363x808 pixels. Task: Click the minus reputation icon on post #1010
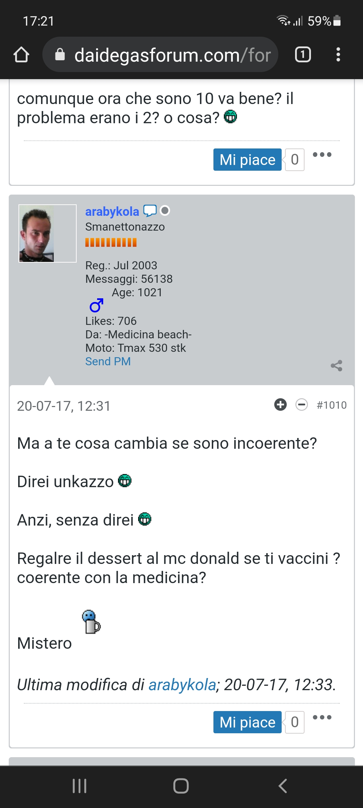[x=301, y=405]
